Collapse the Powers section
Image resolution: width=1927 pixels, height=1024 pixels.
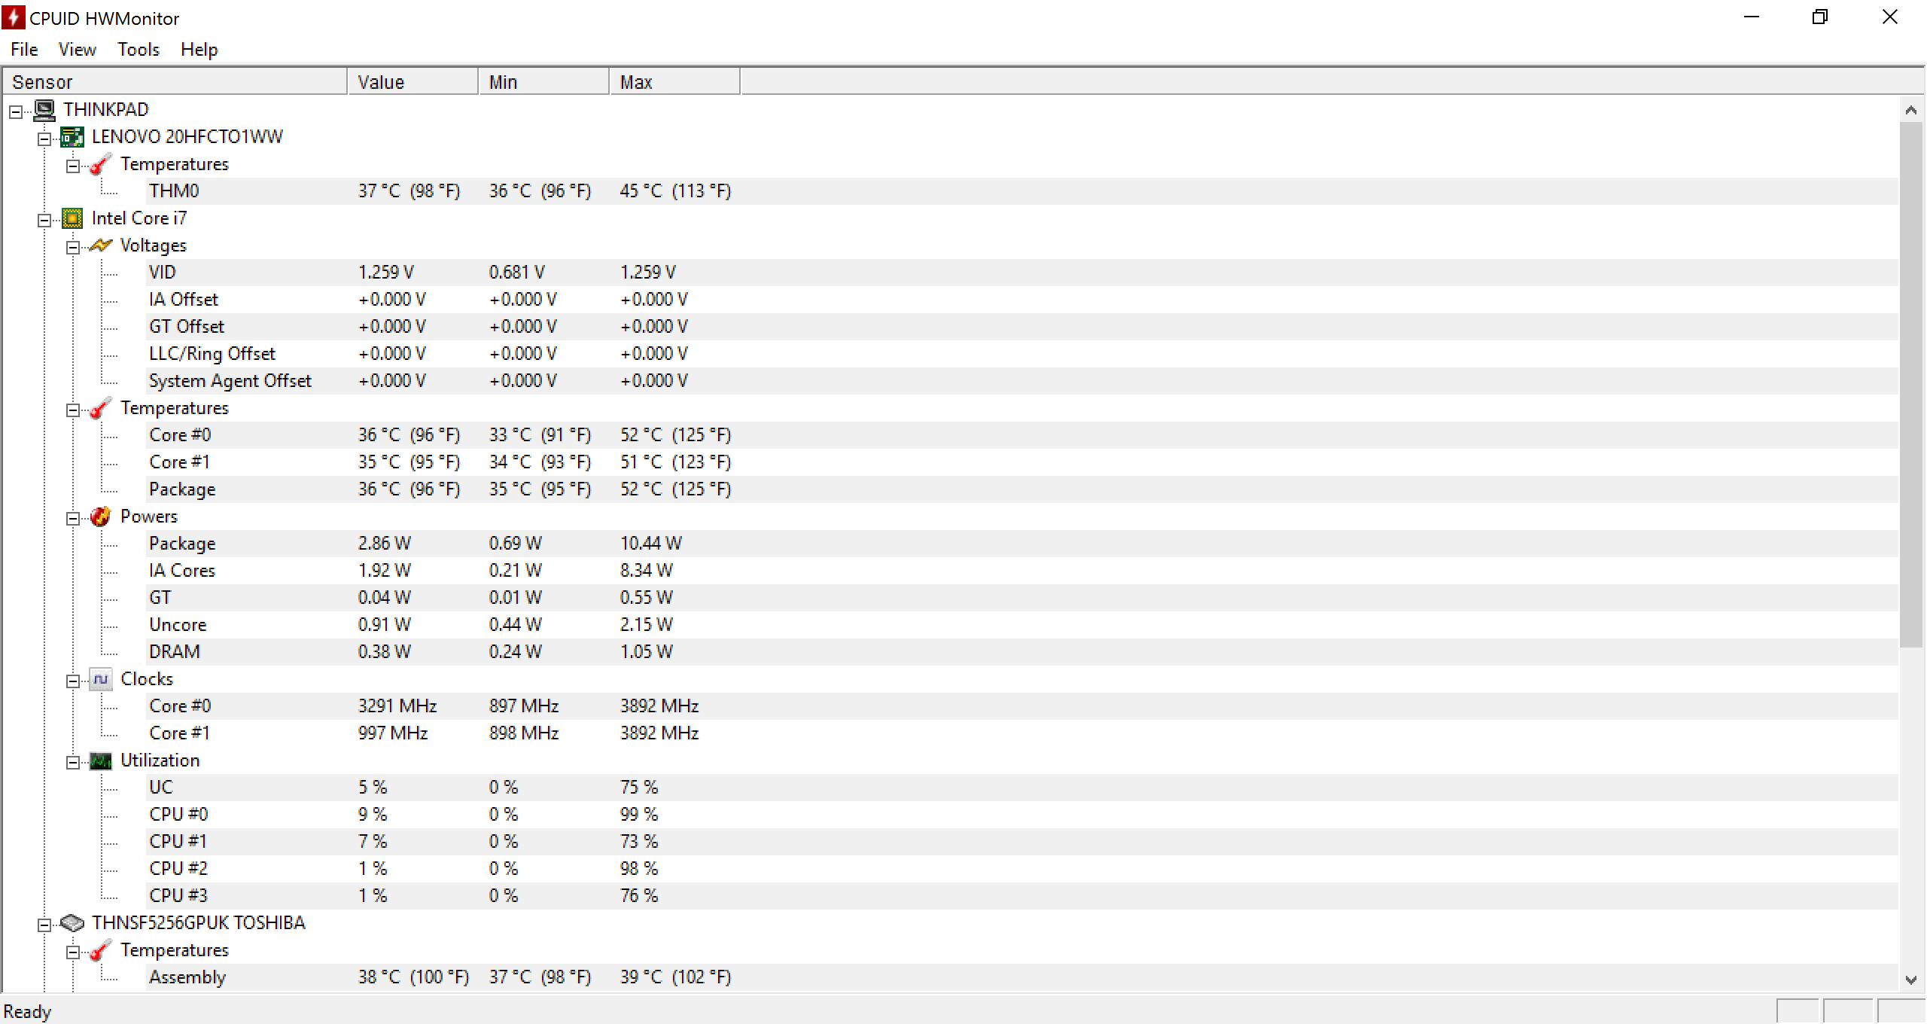(73, 519)
